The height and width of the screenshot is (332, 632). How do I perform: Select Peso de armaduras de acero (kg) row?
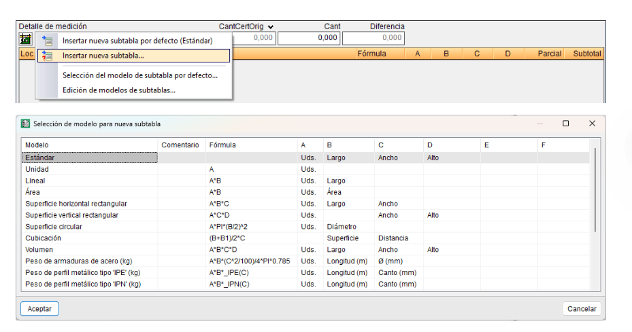pyautogui.click(x=305, y=261)
